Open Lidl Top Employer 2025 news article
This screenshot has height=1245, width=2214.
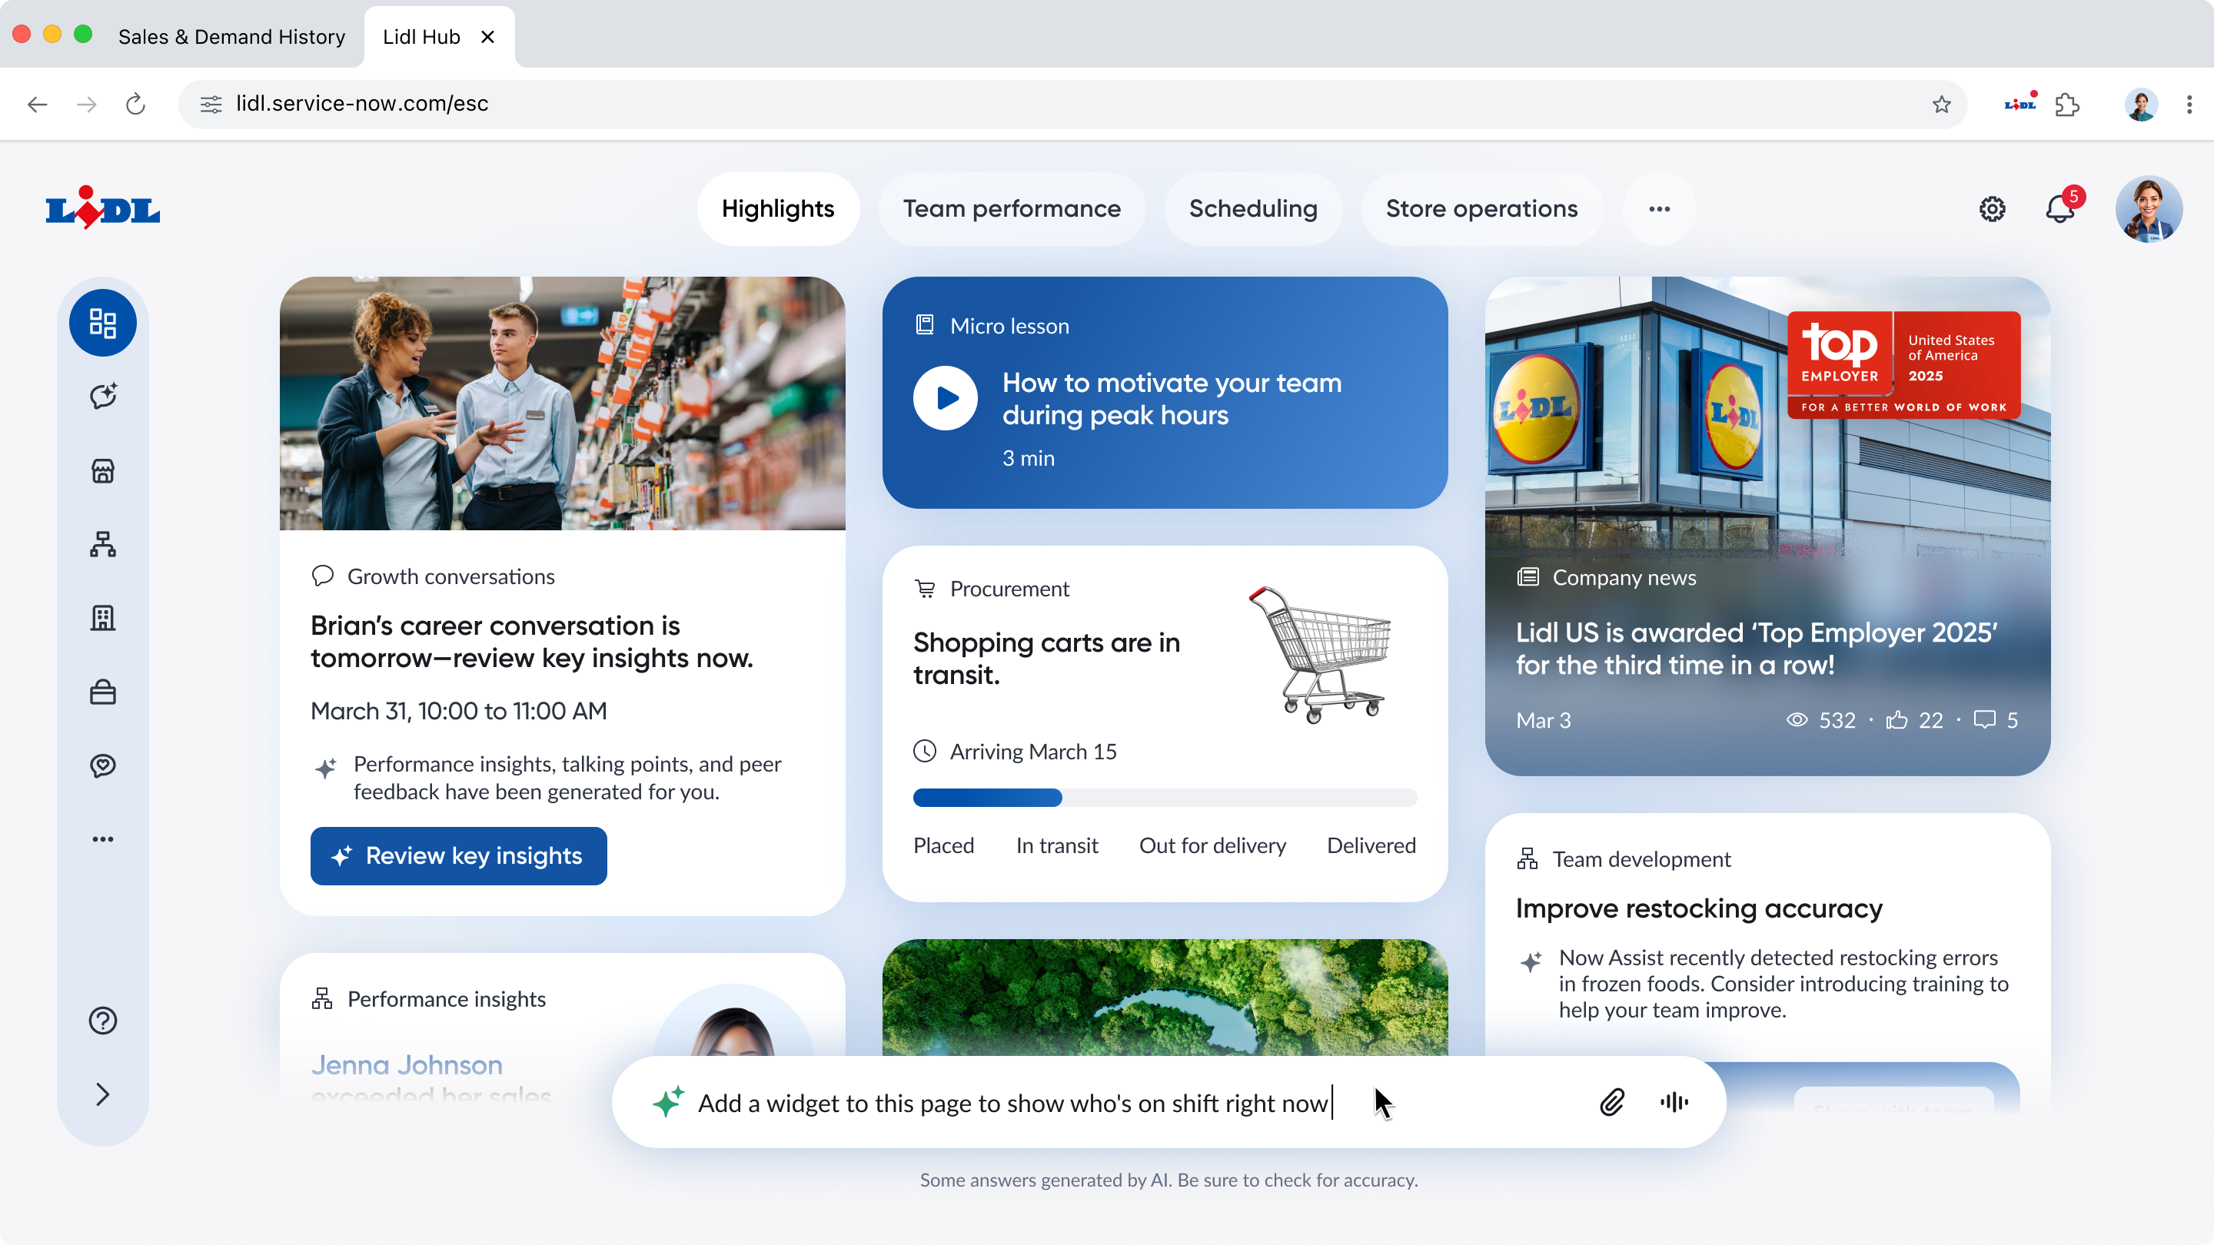[1755, 649]
